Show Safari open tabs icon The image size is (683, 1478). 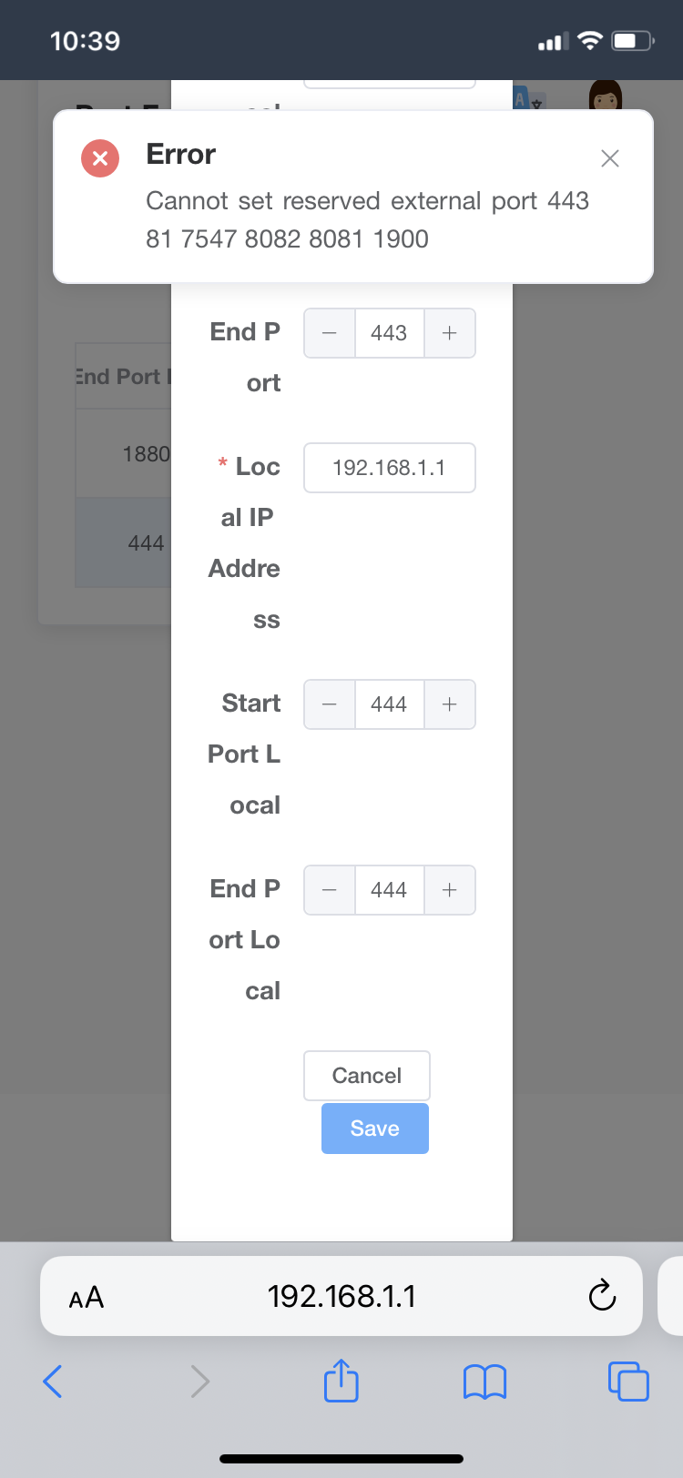(628, 1381)
